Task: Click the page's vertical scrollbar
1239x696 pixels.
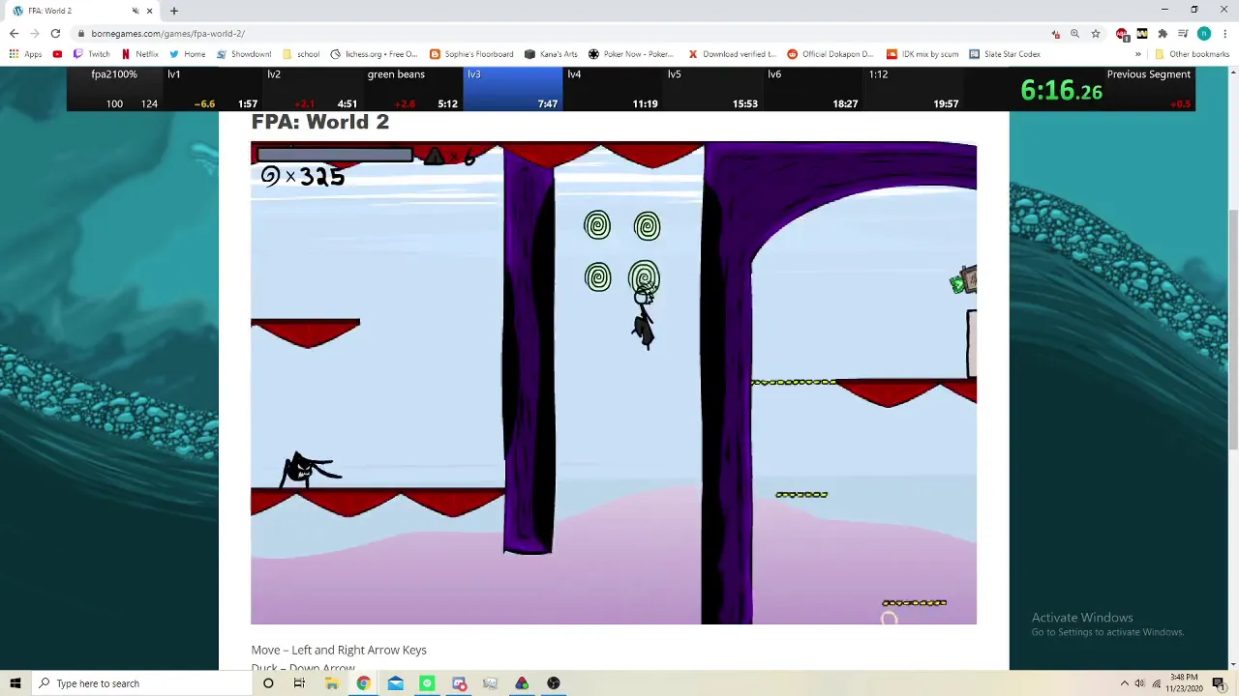Action: (x=1232, y=329)
